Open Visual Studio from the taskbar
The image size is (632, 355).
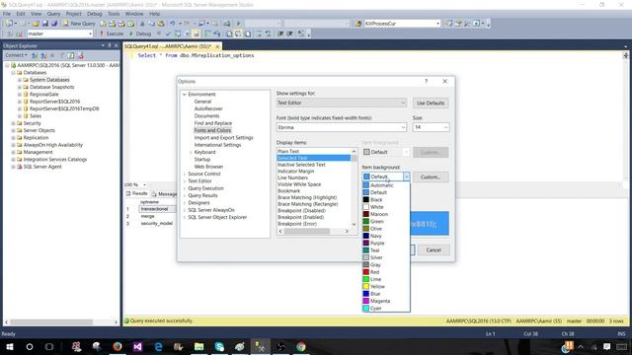tap(137, 346)
